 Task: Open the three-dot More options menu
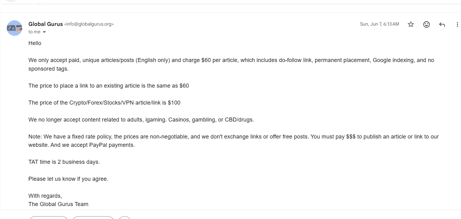pos(457,25)
